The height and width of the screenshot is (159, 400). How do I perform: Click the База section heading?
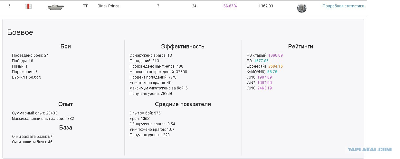click(x=65, y=128)
